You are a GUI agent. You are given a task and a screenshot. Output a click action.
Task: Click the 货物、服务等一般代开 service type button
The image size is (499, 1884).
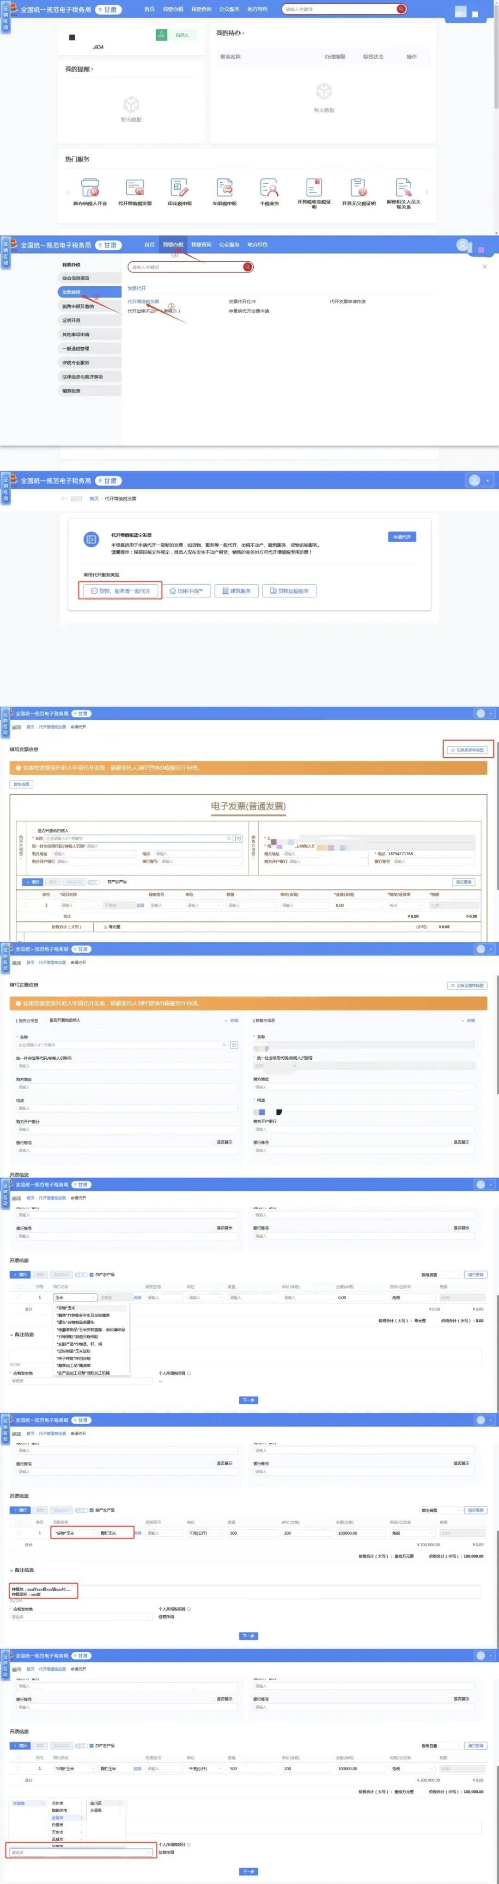[121, 591]
